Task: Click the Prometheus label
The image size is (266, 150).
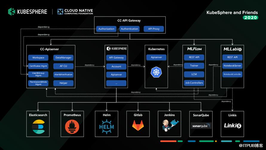Action: pyautogui.click(x=72, y=115)
